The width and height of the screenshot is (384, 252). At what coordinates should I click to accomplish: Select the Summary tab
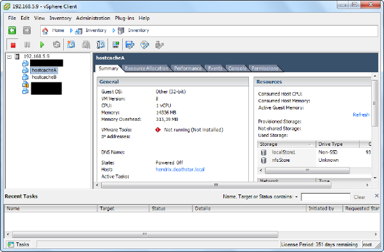pos(108,68)
